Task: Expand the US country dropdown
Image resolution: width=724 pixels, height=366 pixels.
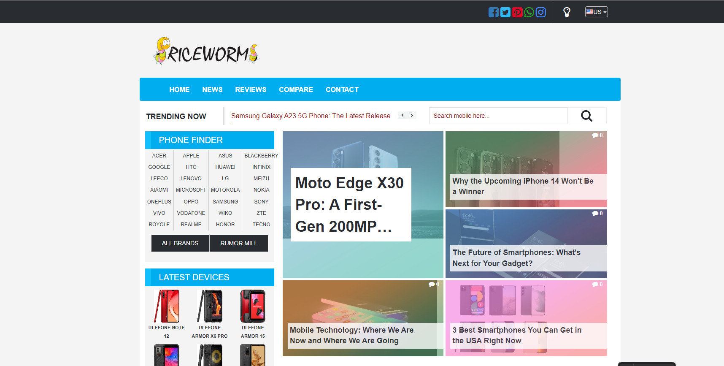Action: [596, 12]
